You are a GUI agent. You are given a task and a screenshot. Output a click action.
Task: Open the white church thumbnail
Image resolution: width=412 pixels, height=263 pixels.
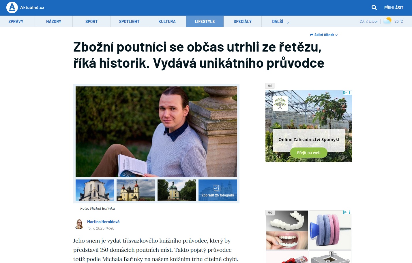click(95, 190)
